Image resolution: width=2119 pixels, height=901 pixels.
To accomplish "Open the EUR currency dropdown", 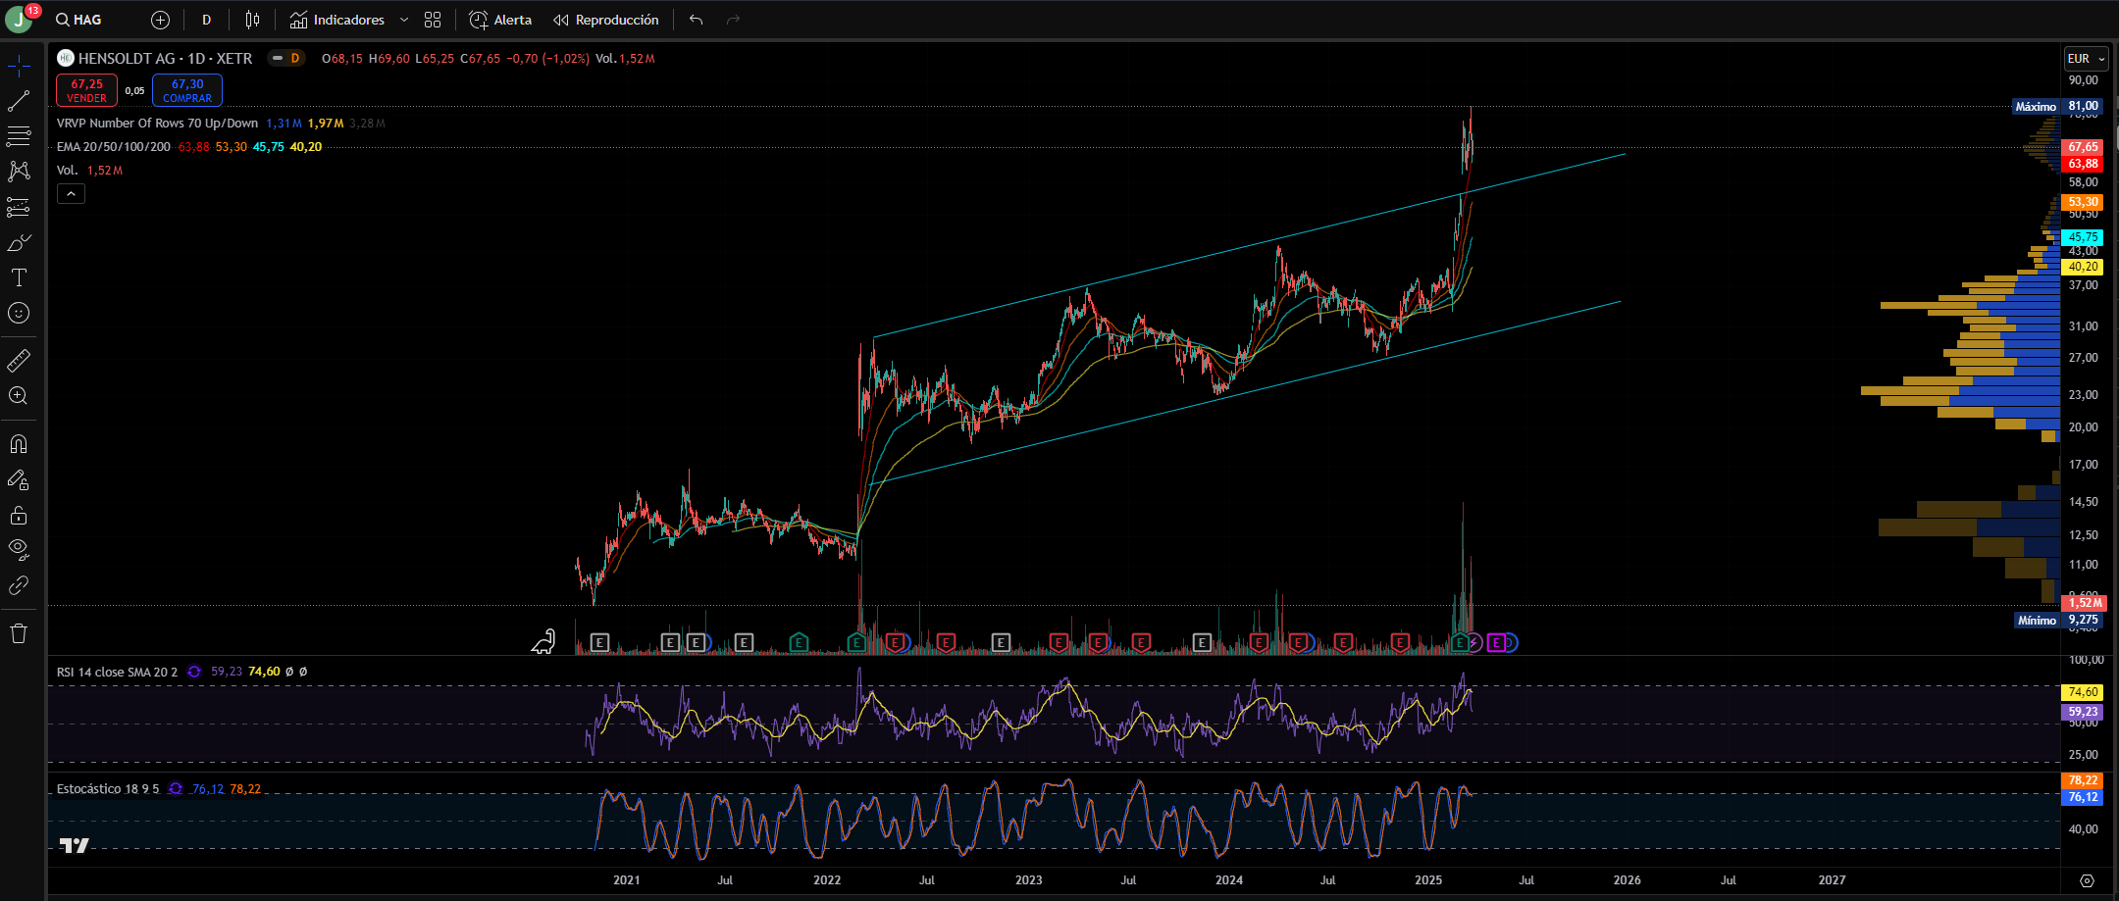I will (x=2087, y=59).
